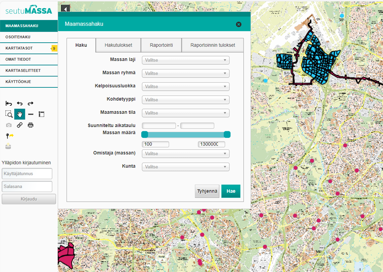Click the link sharing icon
The width and height of the screenshot is (383, 272).
tap(19, 125)
